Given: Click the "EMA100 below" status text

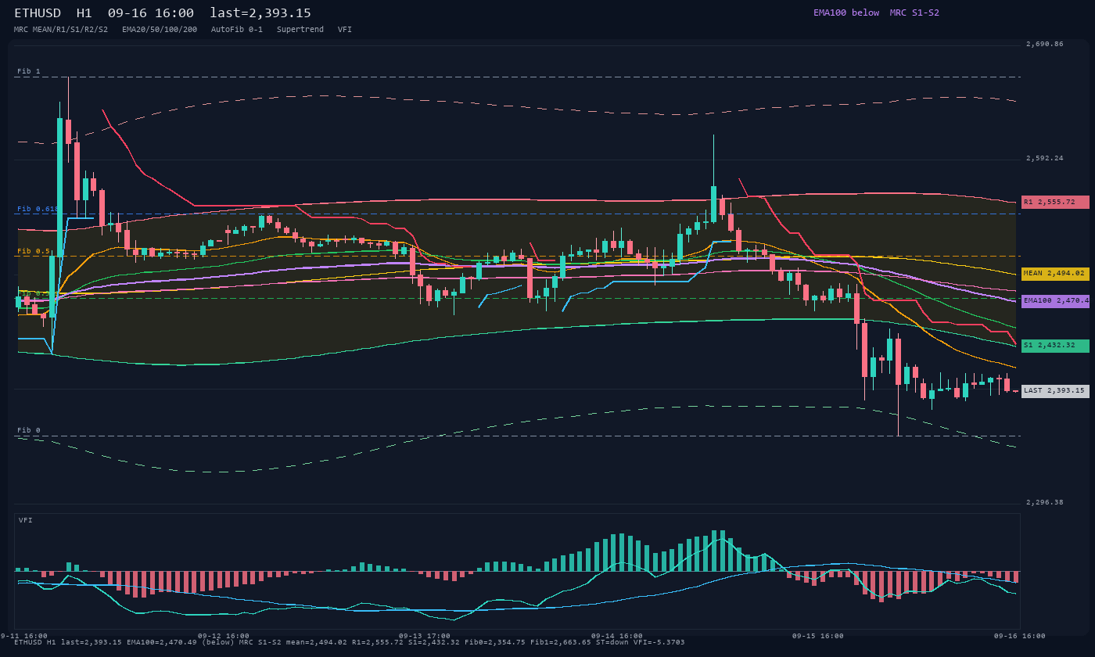Looking at the screenshot, I should coord(846,13).
